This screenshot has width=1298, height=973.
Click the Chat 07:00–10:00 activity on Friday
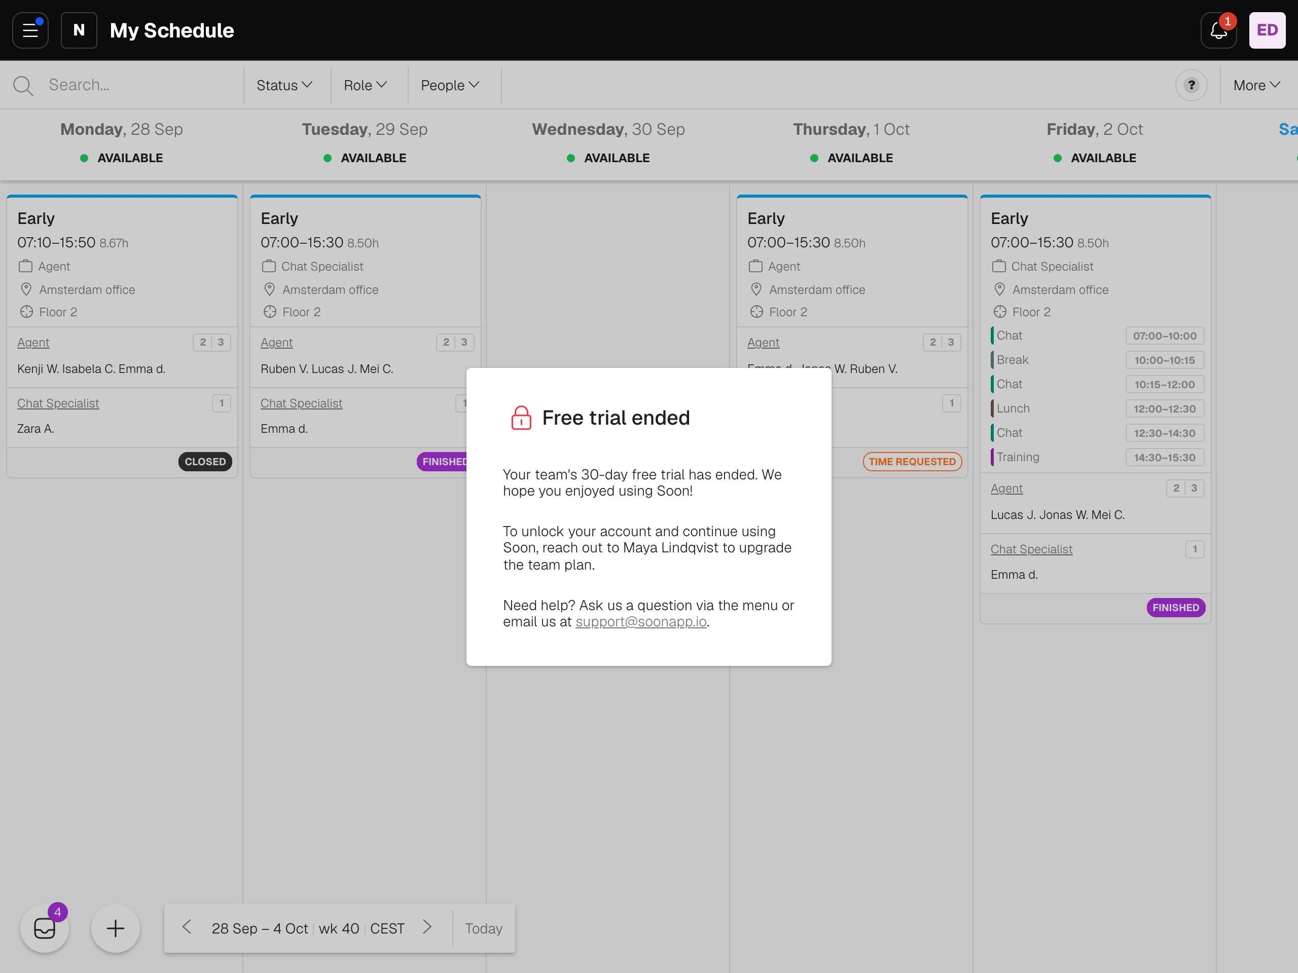(1097, 335)
